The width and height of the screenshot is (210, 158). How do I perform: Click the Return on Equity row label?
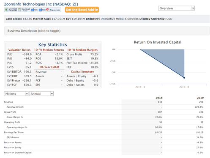[x=13, y=147]
